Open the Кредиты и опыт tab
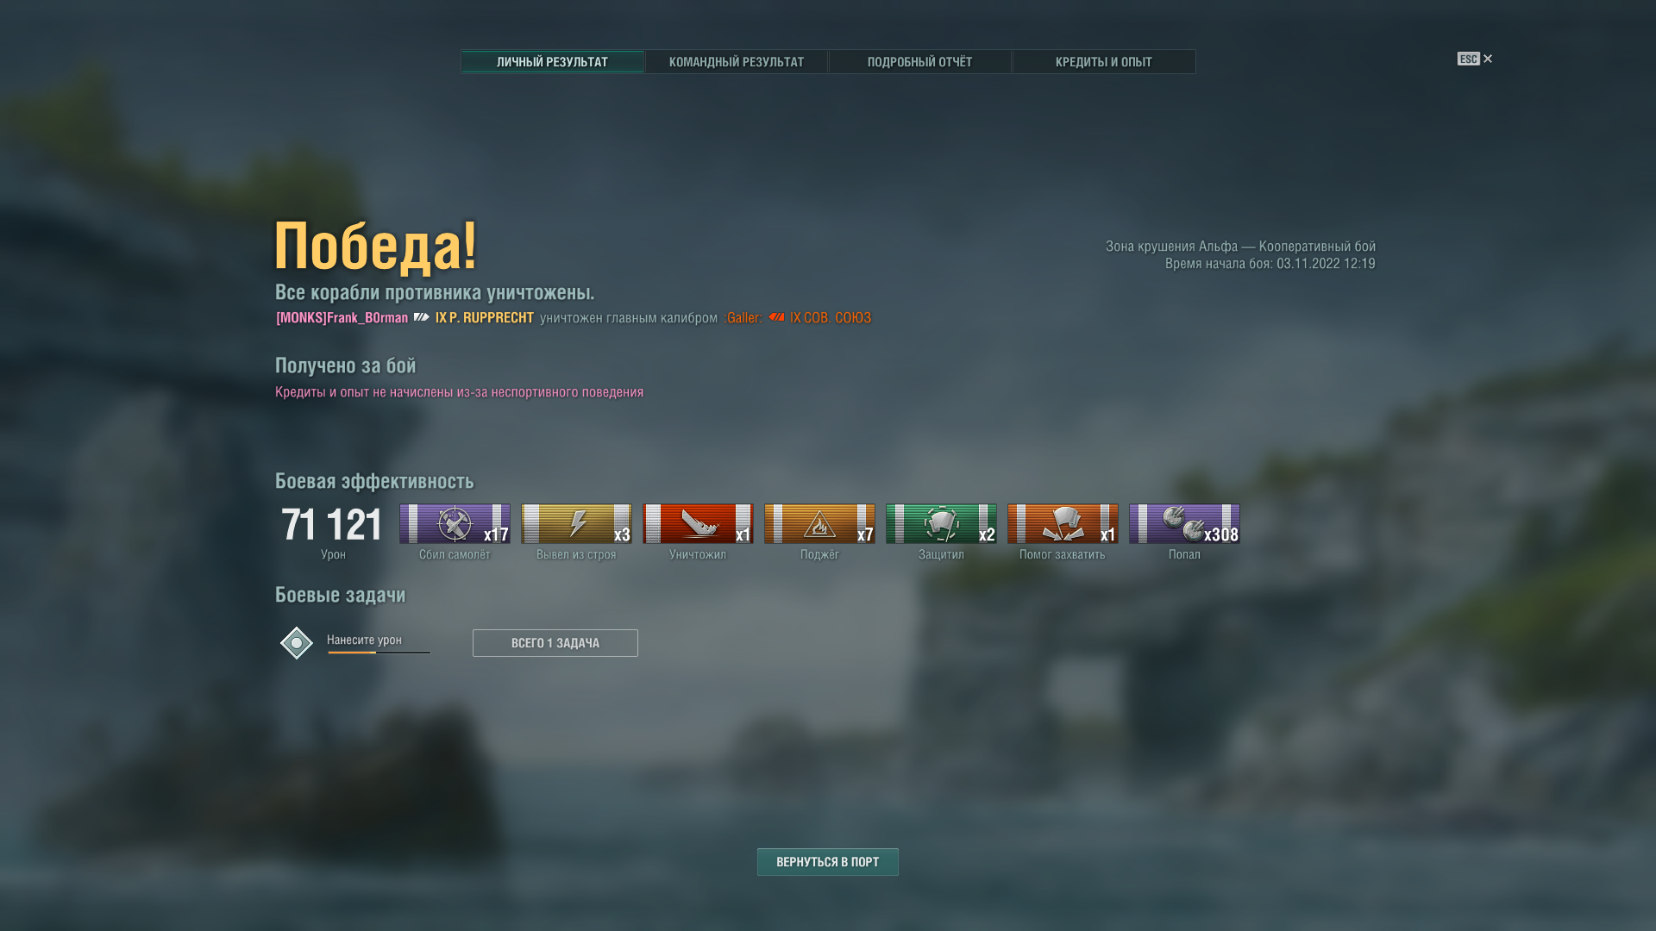 (x=1104, y=62)
